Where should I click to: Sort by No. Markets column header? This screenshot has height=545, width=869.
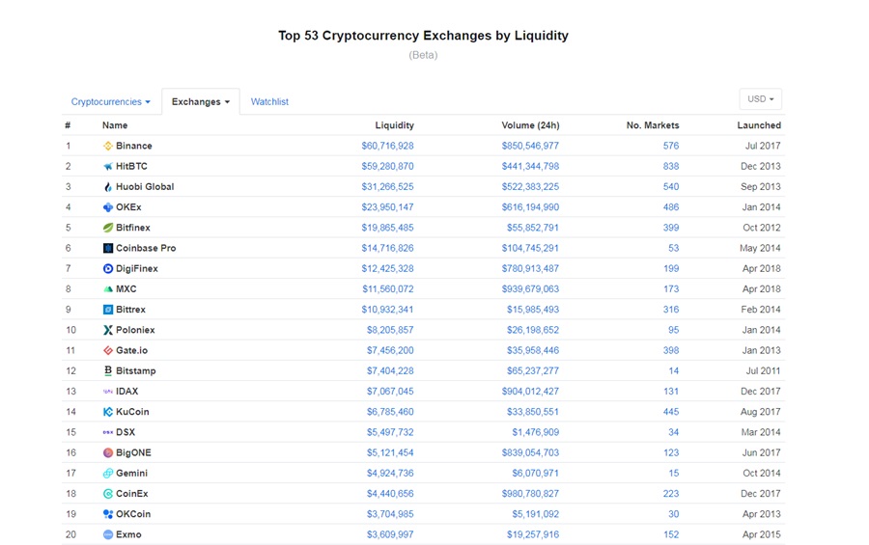[653, 125]
